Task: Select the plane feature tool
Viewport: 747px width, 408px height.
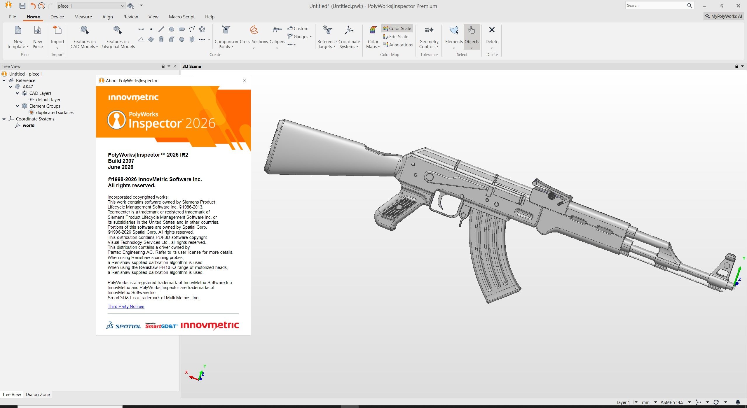Action: coord(151,39)
